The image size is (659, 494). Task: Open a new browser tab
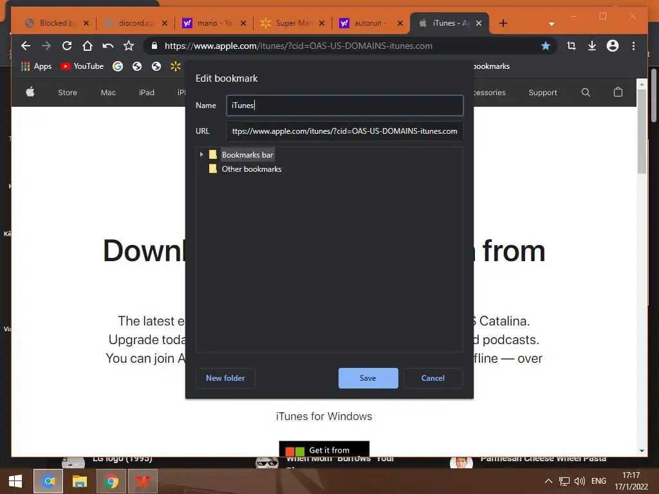point(503,23)
